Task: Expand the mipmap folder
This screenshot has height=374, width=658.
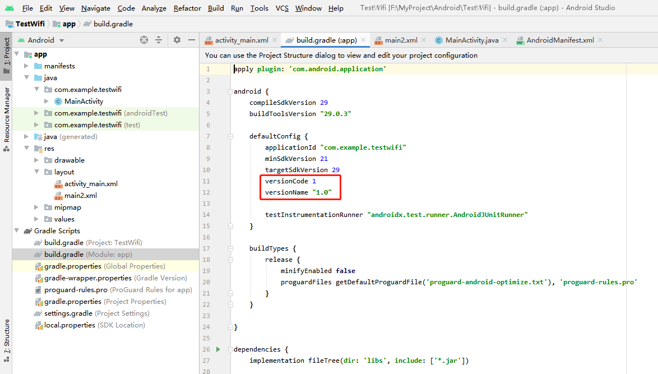Action: (x=36, y=207)
